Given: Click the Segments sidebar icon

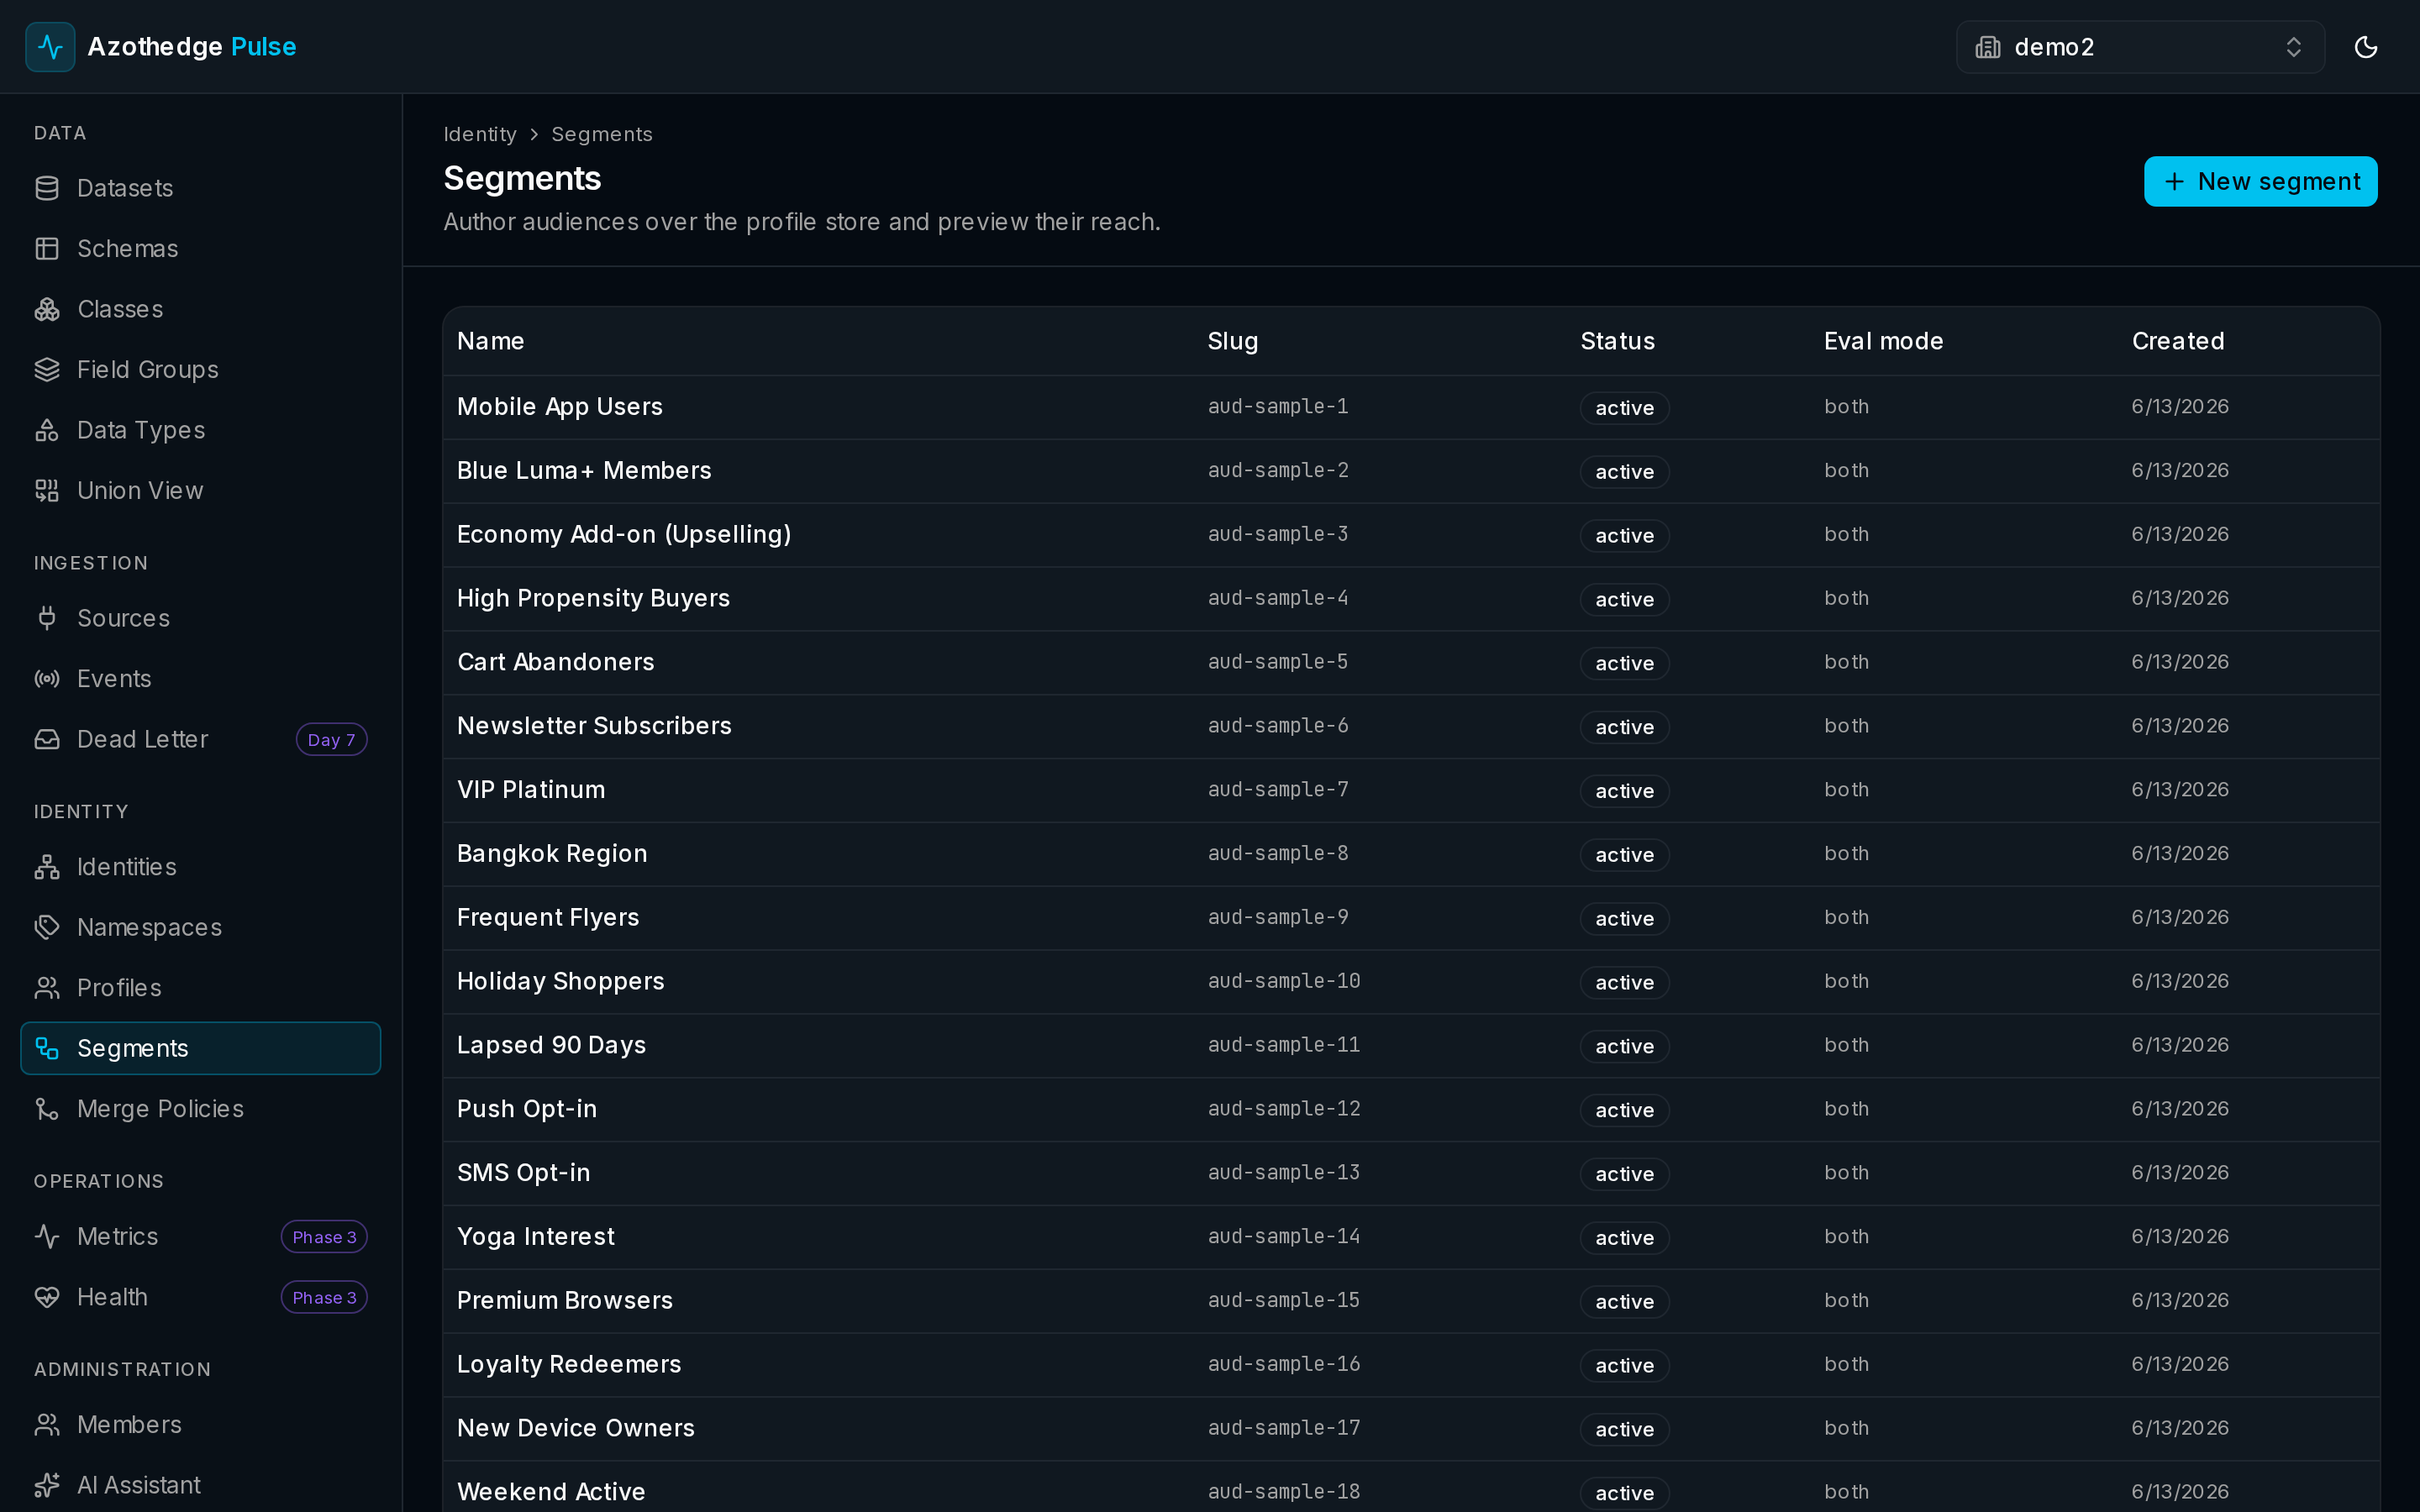Looking at the screenshot, I should click(47, 1048).
